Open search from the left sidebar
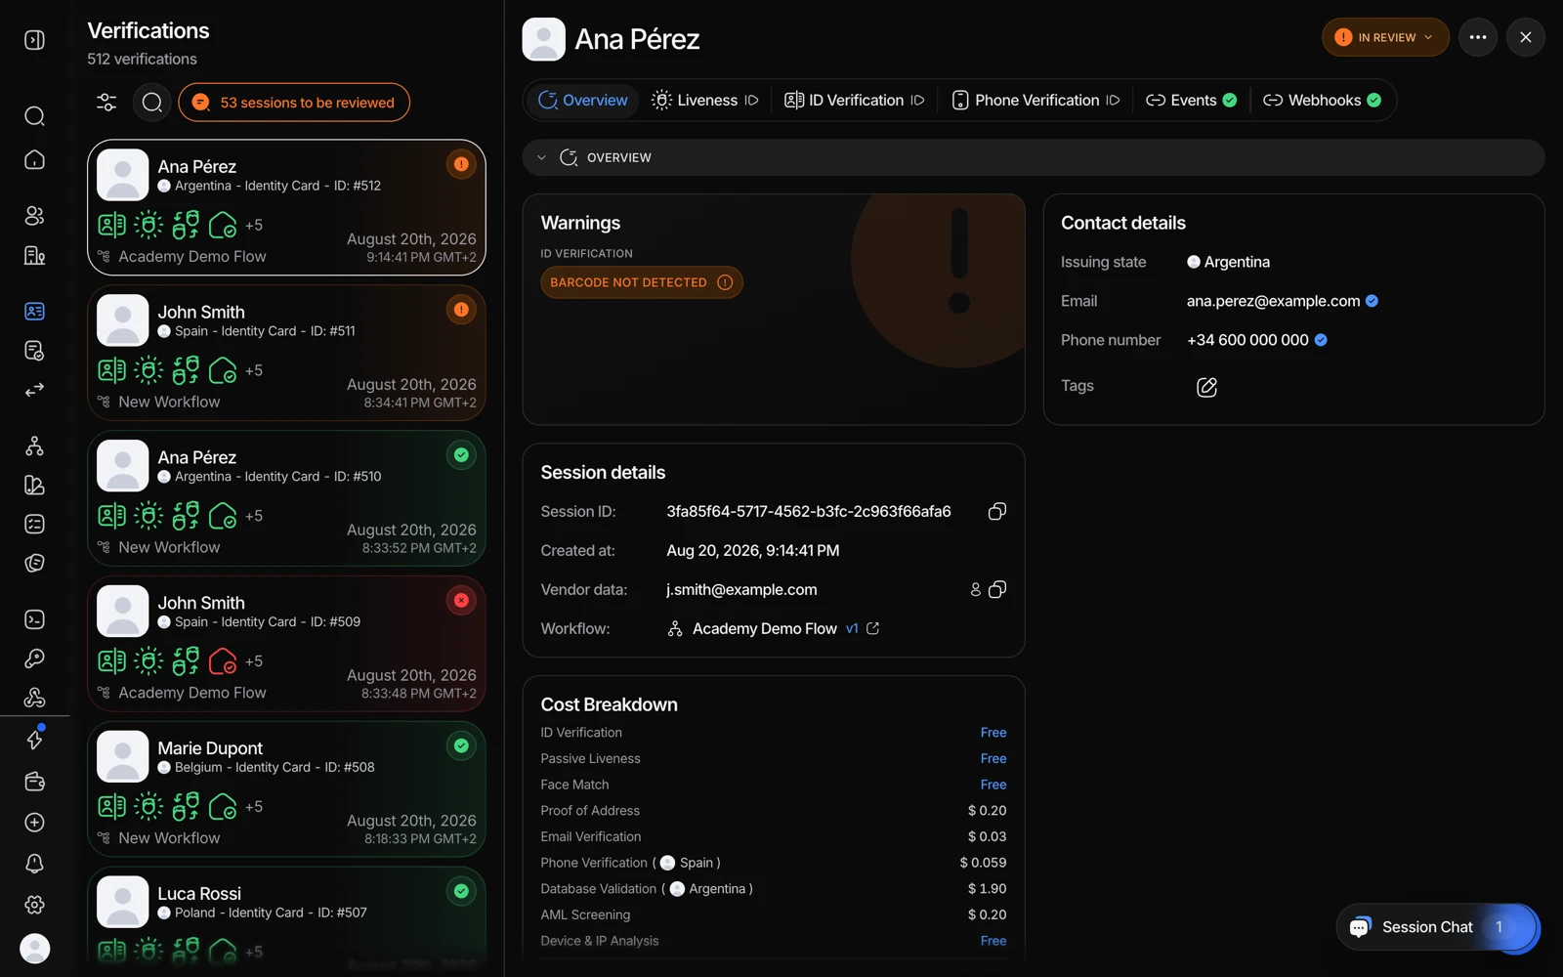Image resolution: width=1563 pixels, height=977 pixels. click(x=34, y=116)
